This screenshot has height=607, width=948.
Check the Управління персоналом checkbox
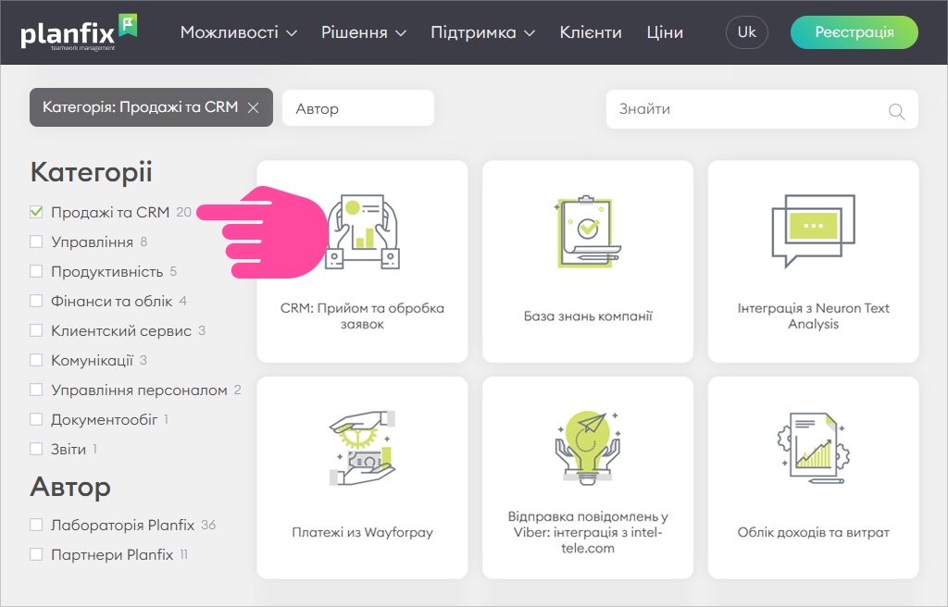[x=36, y=390]
